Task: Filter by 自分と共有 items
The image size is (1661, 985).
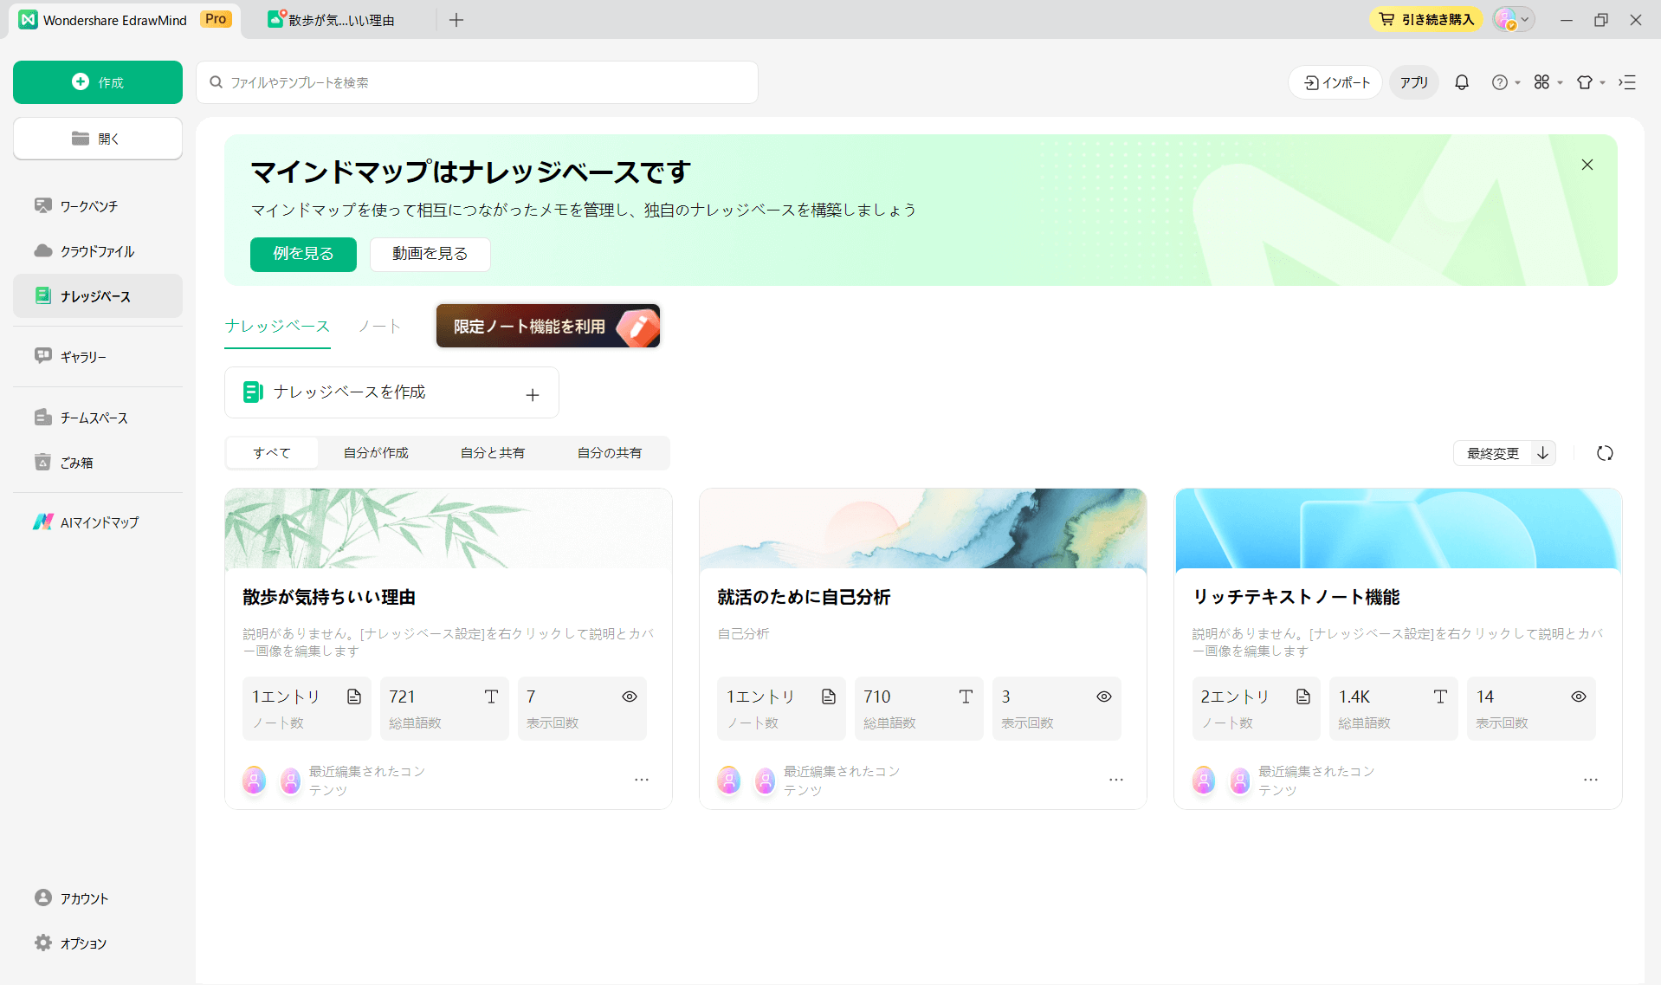Action: click(x=492, y=452)
